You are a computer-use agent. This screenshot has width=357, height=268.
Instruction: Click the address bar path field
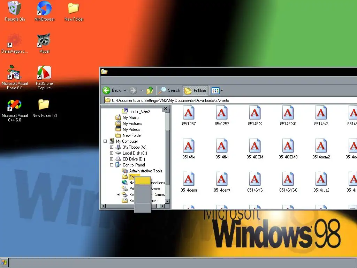[x=230, y=100]
